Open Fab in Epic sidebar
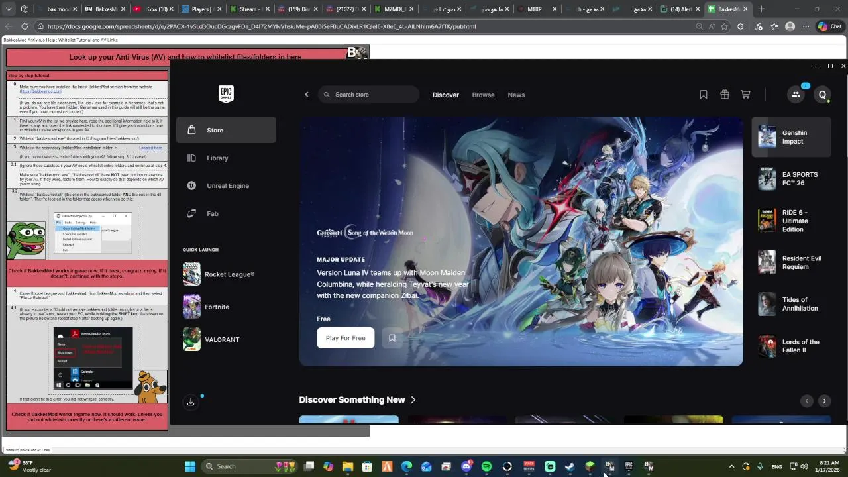 point(226,213)
